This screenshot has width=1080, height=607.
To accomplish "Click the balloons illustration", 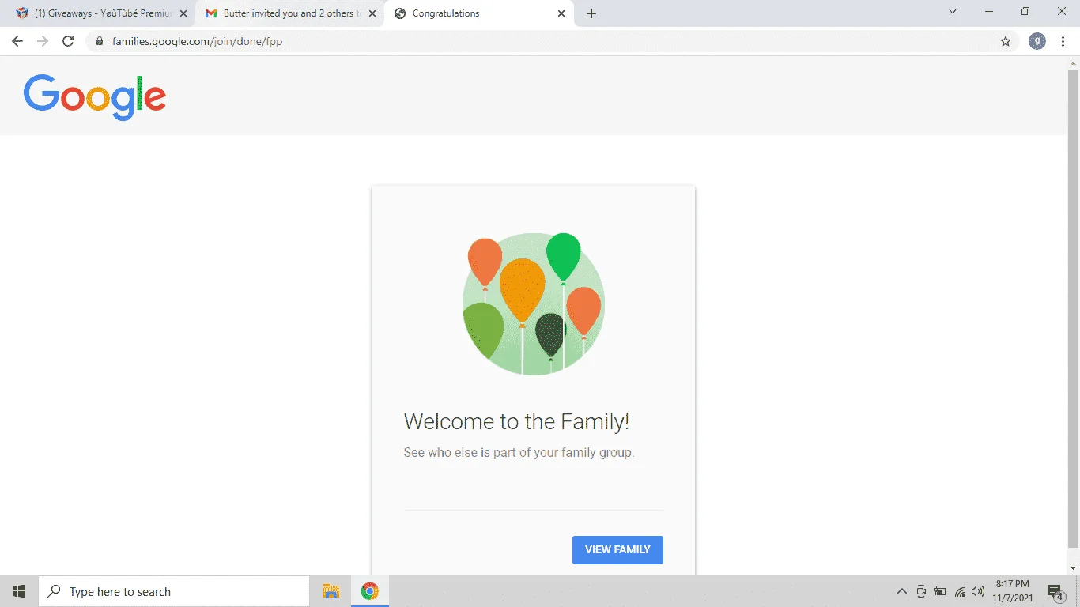I will [x=534, y=304].
